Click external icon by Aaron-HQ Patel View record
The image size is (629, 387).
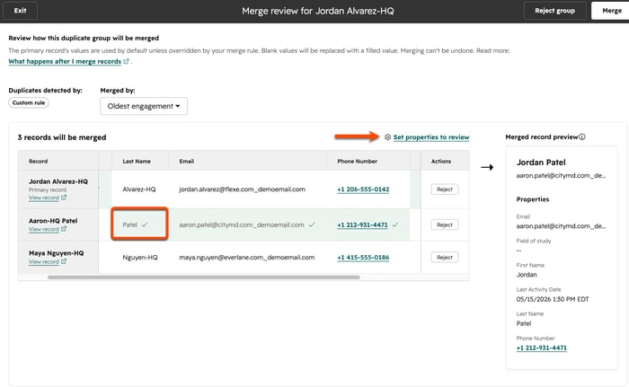(x=64, y=229)
